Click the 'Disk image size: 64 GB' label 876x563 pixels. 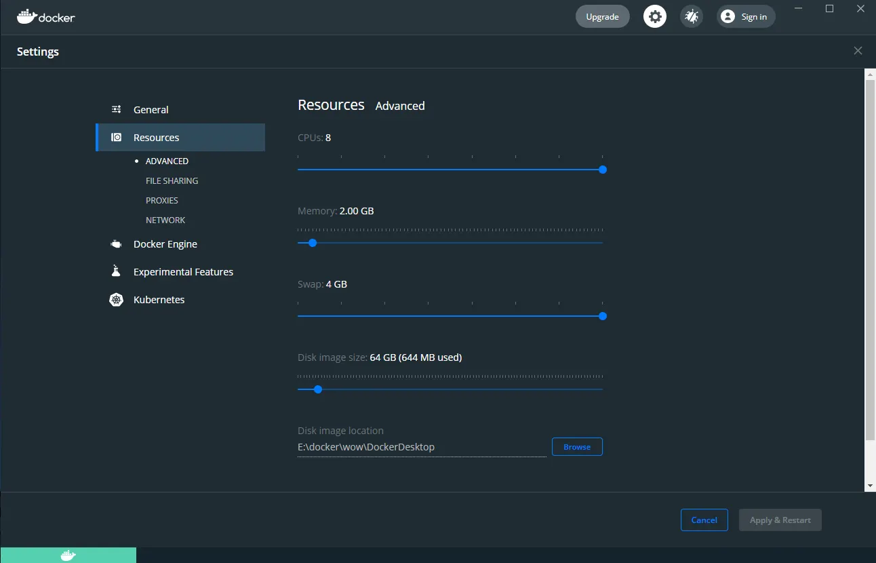click(380, 357)
